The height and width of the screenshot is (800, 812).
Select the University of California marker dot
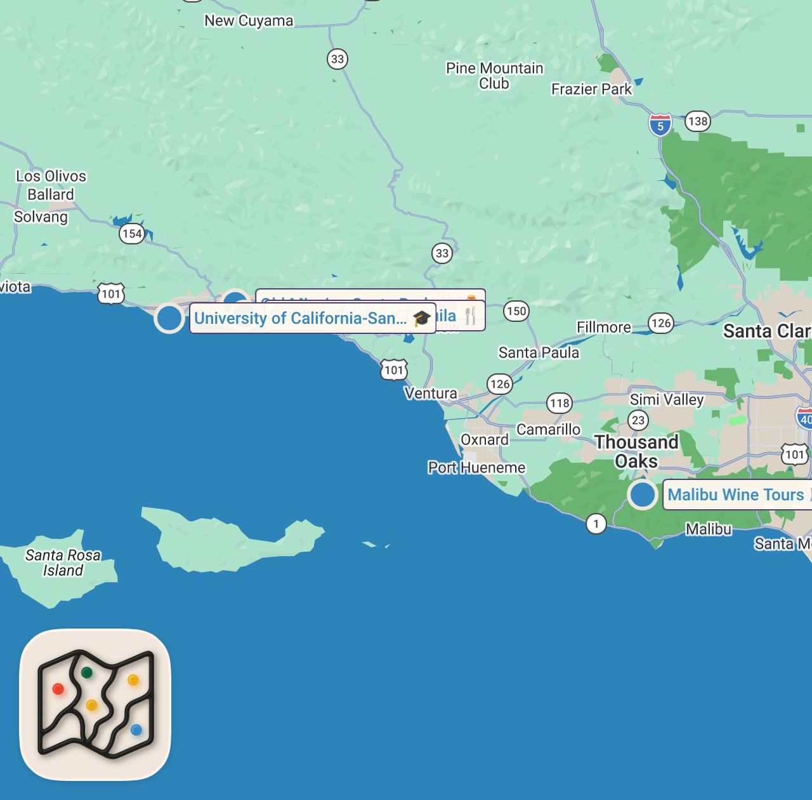point(169,318)
